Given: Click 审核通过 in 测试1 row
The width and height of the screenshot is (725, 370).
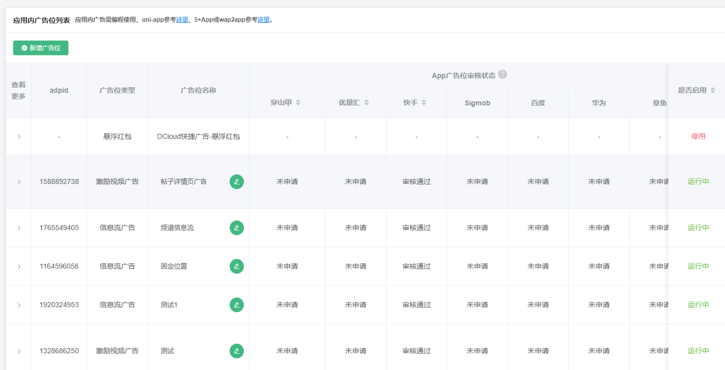Looking at the screenshot, I should [416, 305].
